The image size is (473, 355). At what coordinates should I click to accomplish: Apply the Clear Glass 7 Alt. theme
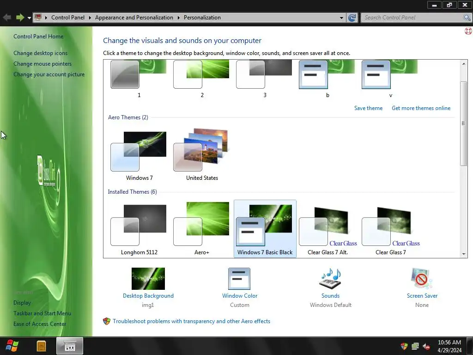pos(327,229)
